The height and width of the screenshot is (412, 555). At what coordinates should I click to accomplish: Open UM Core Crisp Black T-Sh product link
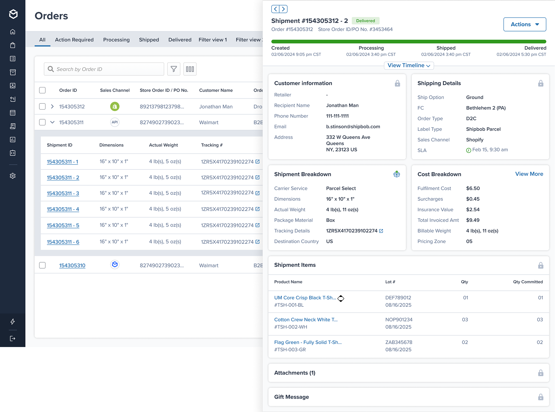(x=305, y=298)
